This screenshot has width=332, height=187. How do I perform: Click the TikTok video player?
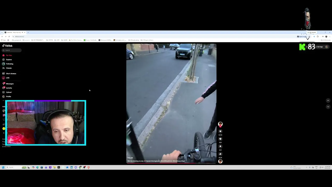tap(171, 103)
